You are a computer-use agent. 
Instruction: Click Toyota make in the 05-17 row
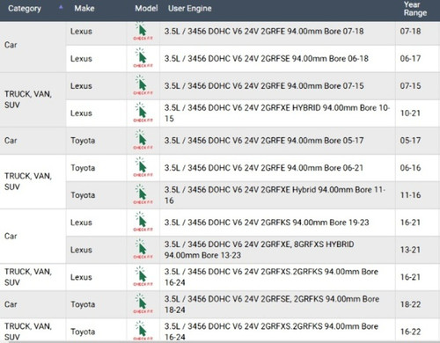(x=83, y=141)
